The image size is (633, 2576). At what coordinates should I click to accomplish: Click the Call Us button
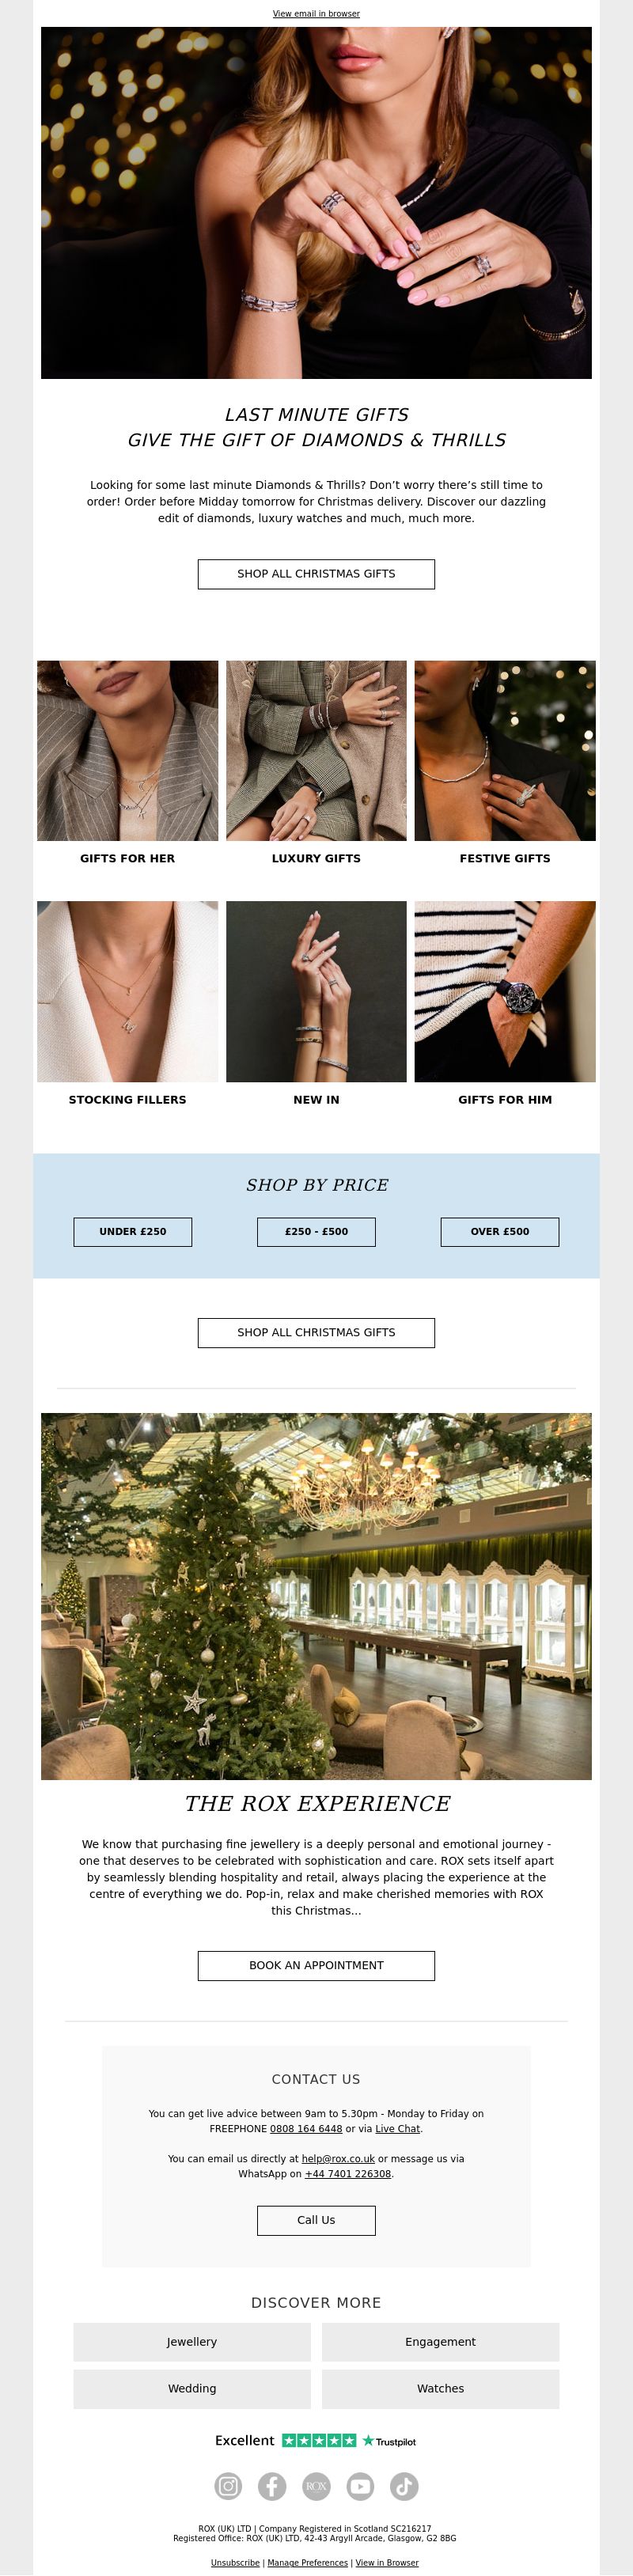tap(316, 2220)
